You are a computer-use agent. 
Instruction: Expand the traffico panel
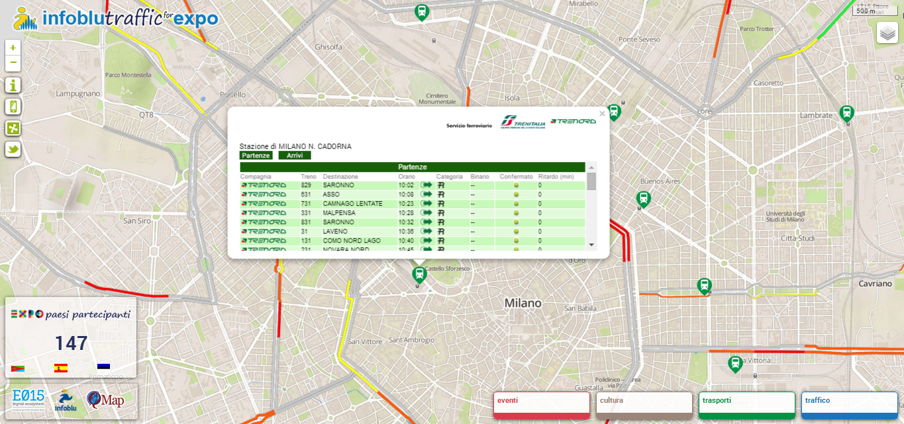click(x=849, y=405)
